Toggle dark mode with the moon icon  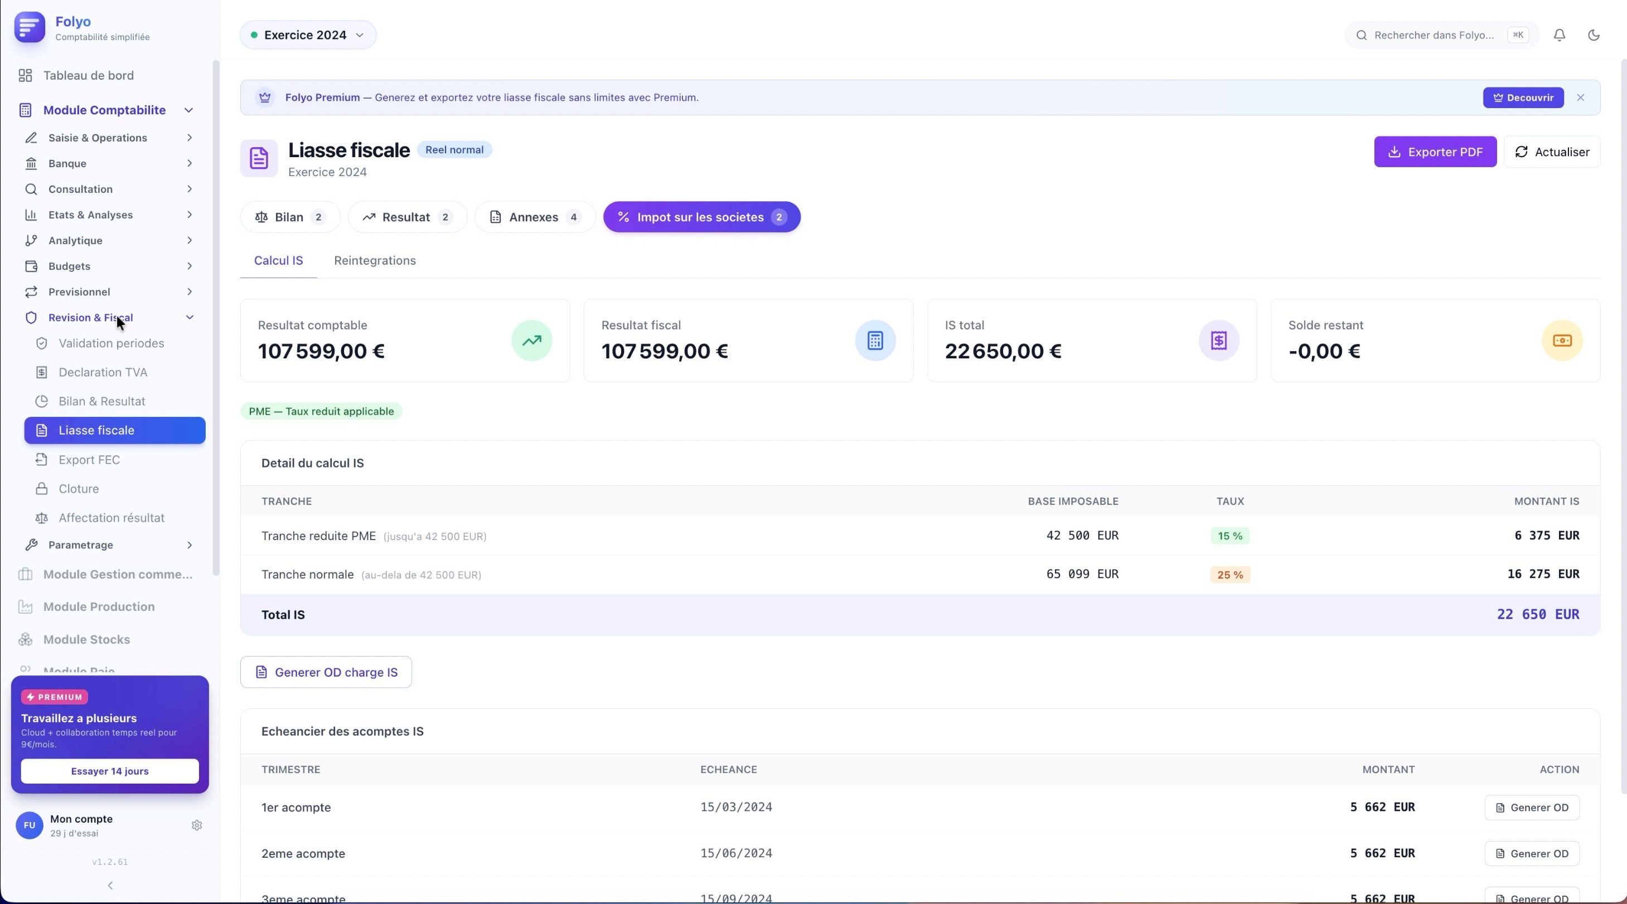click(1593, 35)
